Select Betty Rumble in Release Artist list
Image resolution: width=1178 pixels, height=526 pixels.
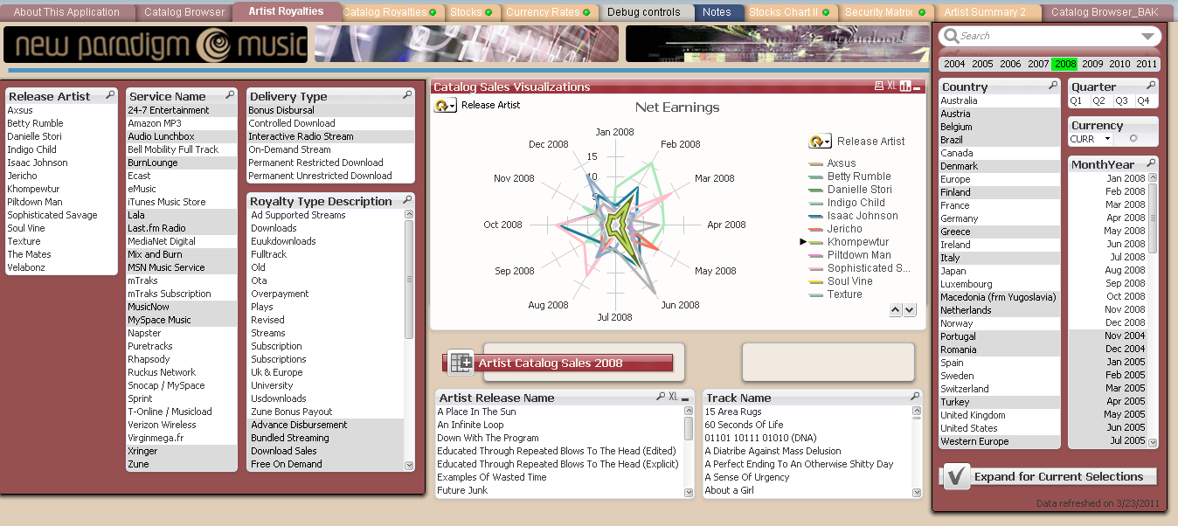coord(60,123)
